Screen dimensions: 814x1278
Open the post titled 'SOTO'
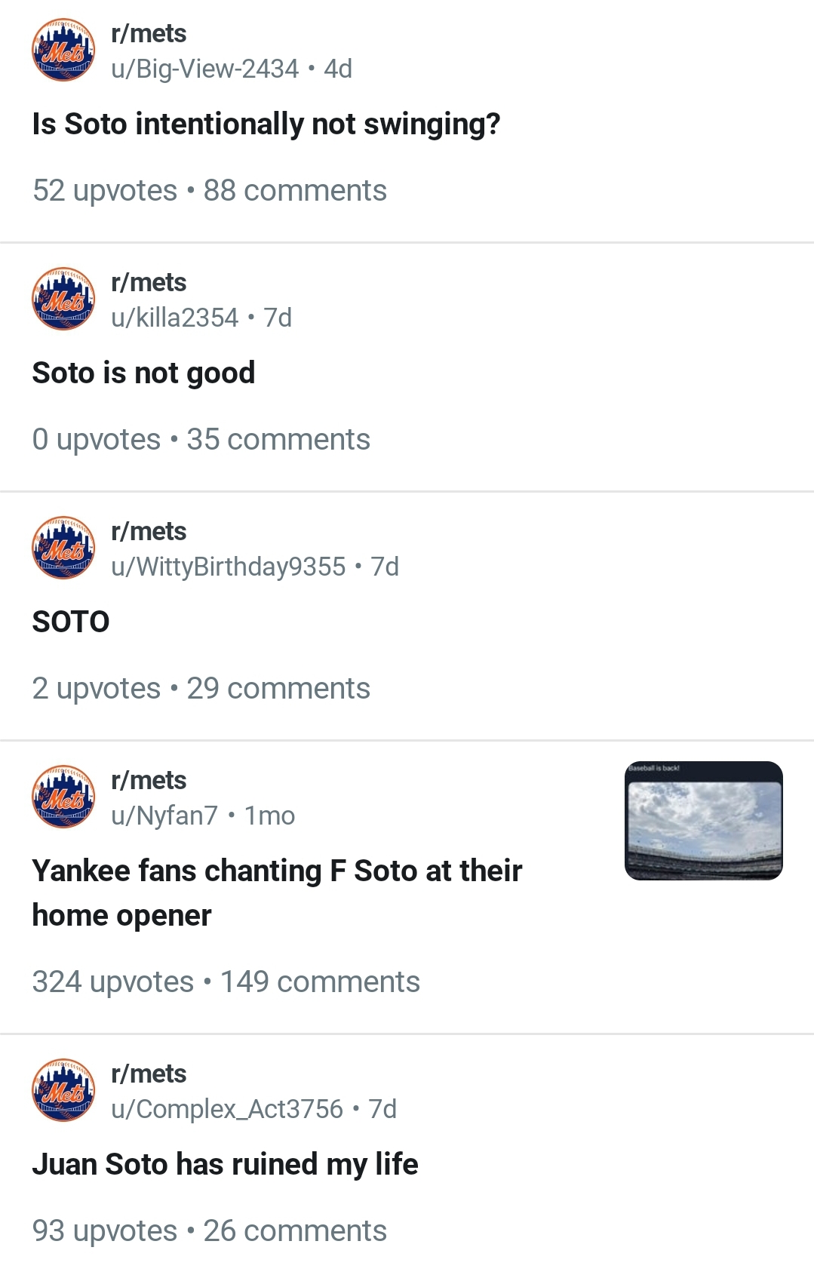click(71, 622)
